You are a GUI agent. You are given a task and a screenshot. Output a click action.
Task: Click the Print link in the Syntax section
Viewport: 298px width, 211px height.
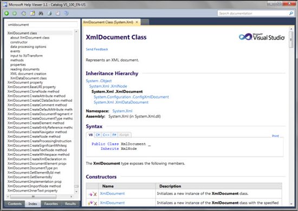[275, 136]
